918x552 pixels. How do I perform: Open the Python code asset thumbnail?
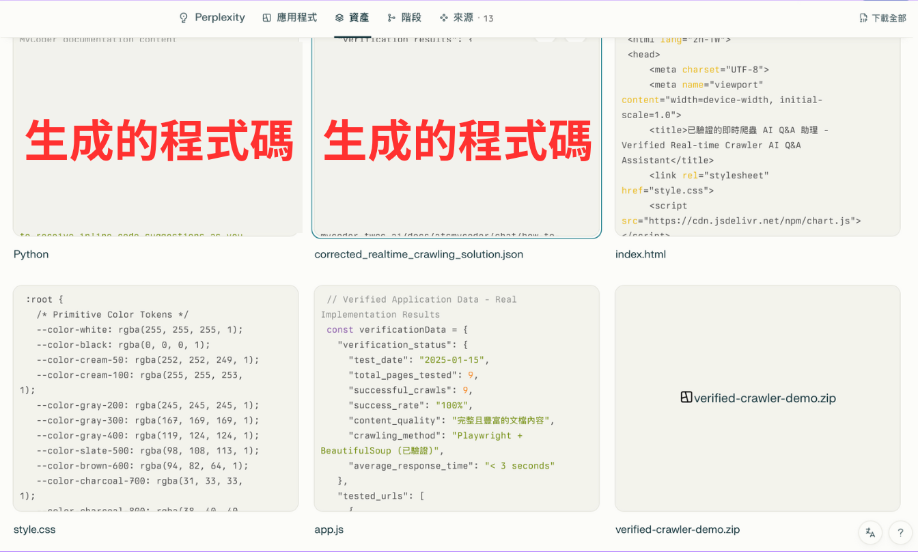(x=156, y=137)
